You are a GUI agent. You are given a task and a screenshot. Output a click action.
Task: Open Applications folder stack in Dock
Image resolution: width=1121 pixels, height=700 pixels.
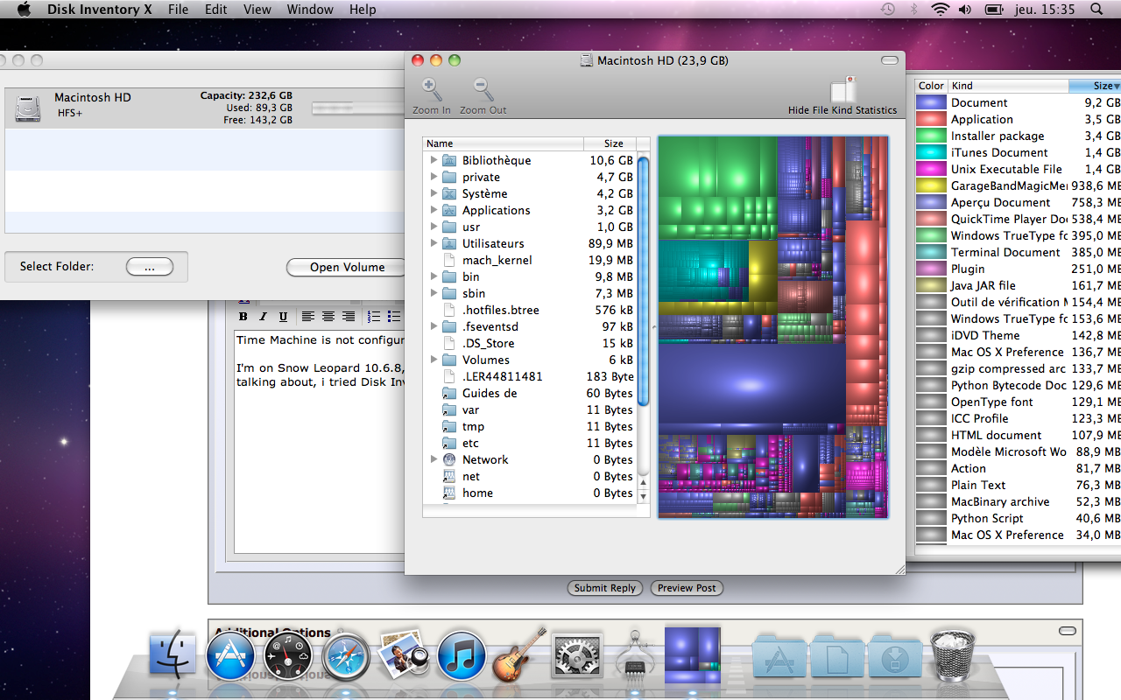point(779,656)
